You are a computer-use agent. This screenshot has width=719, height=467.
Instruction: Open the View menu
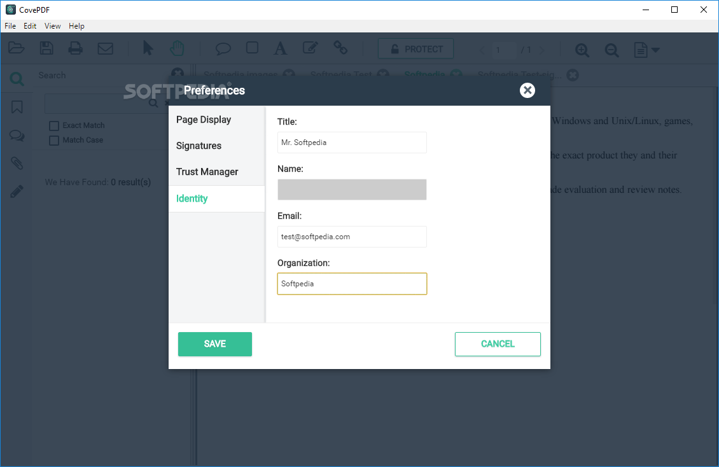(x=52, y=26)
